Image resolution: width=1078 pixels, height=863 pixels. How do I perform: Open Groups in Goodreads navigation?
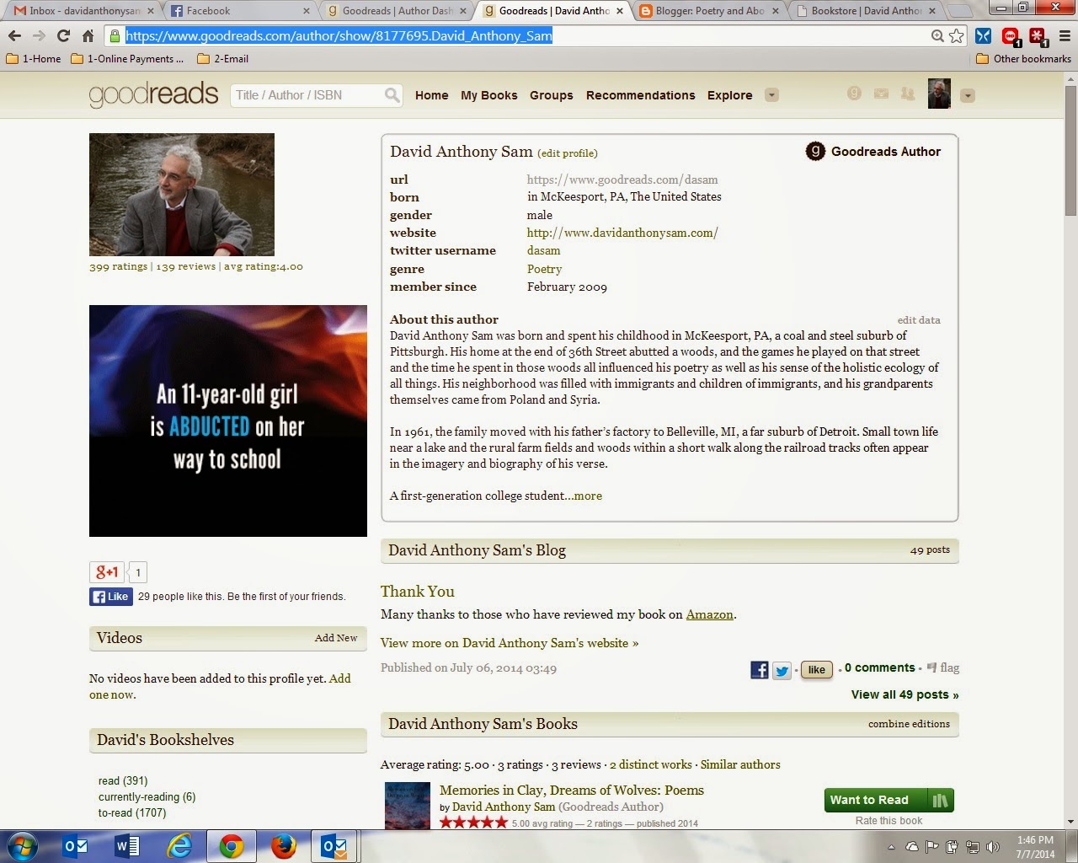click(x=552, y=95)
